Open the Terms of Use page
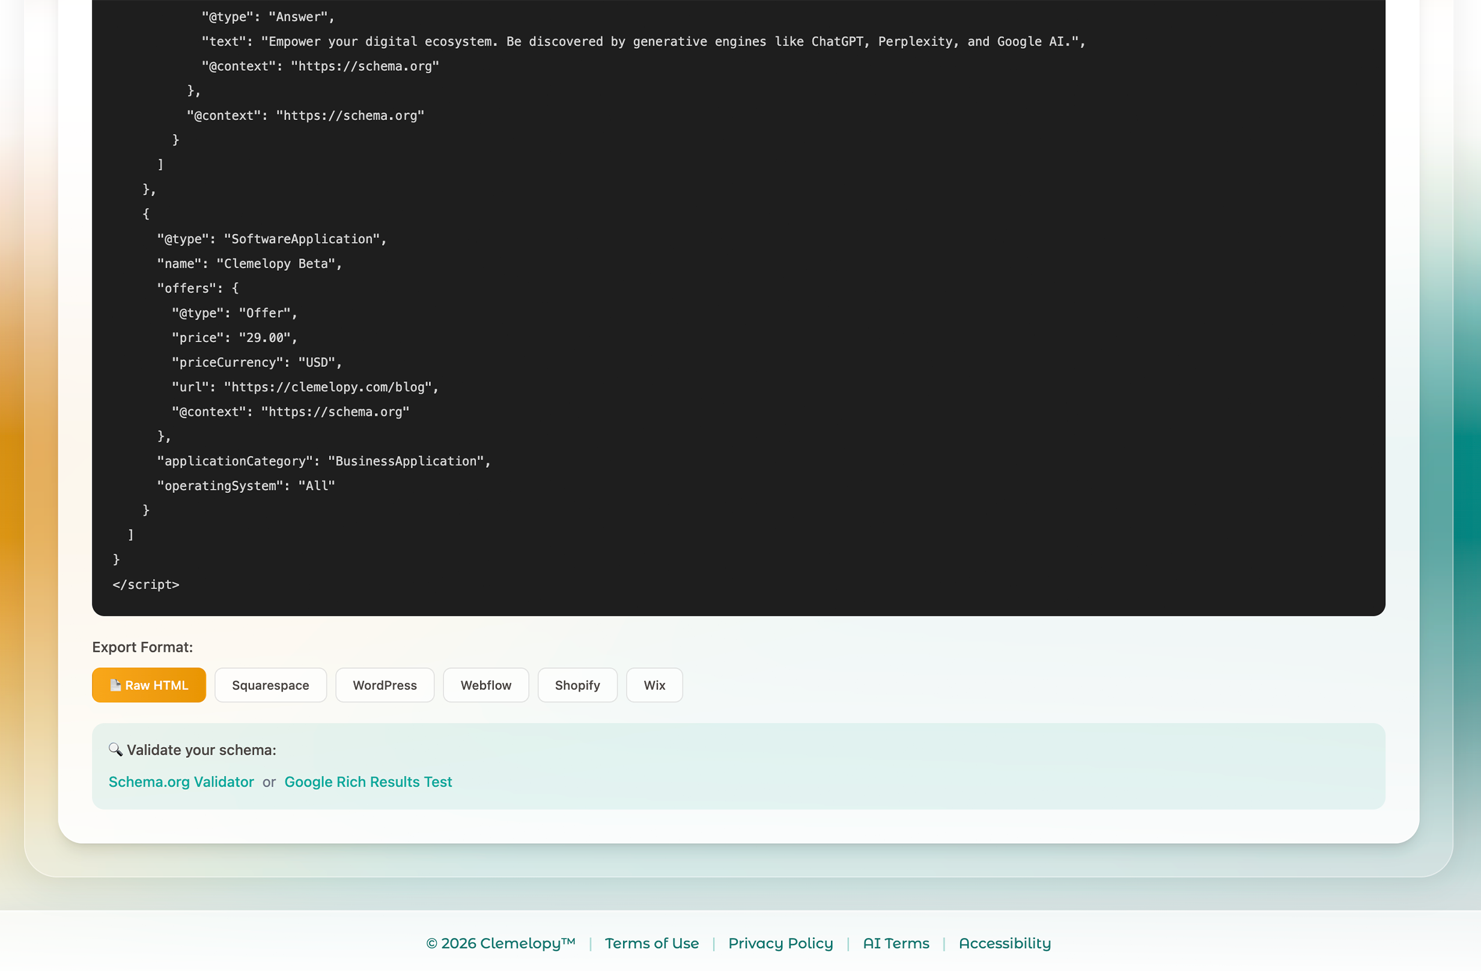 pyautogui.click(x=651, y=943)
